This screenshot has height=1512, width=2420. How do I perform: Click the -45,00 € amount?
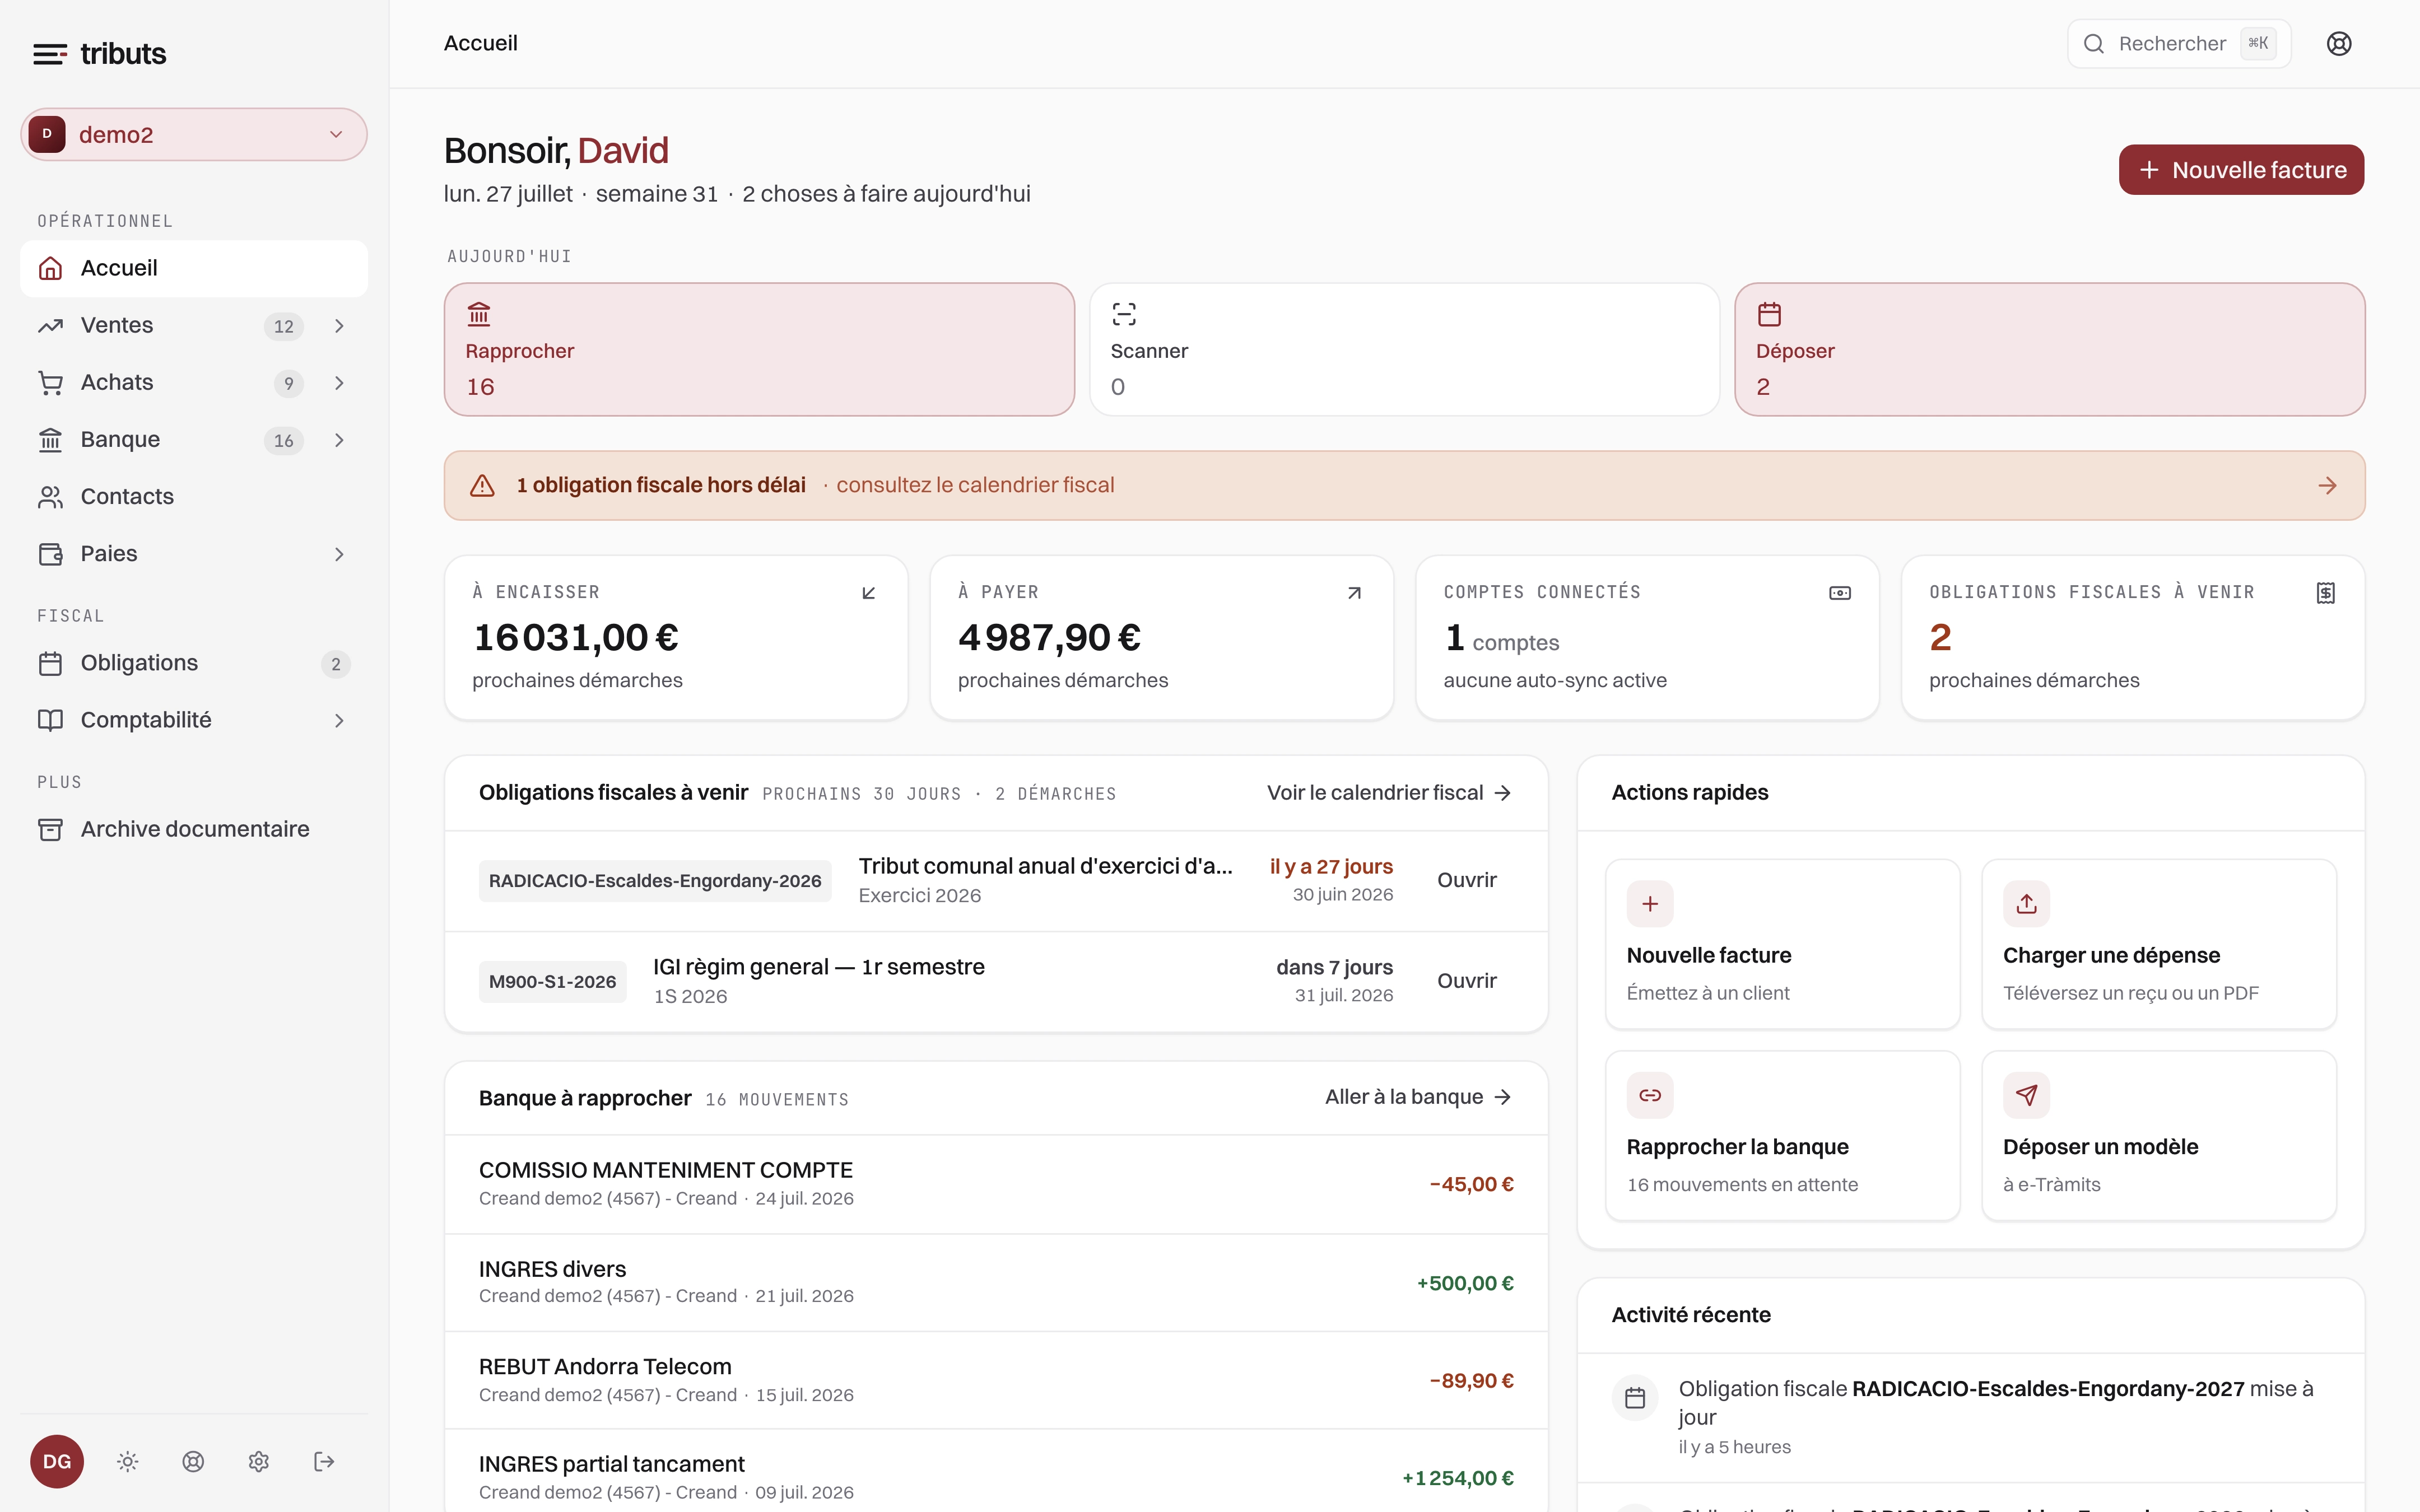click(1472, 1184)
